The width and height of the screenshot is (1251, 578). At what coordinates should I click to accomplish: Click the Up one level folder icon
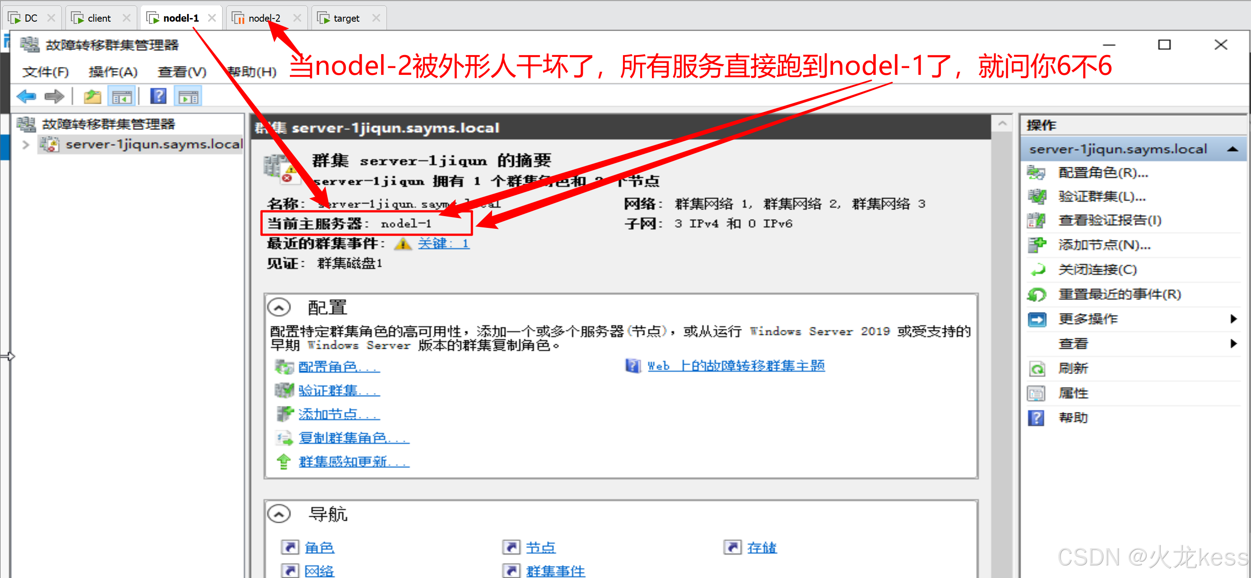click(92, 97)
